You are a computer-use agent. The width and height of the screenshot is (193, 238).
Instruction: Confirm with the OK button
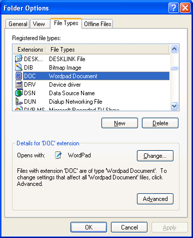pos(88,227)
